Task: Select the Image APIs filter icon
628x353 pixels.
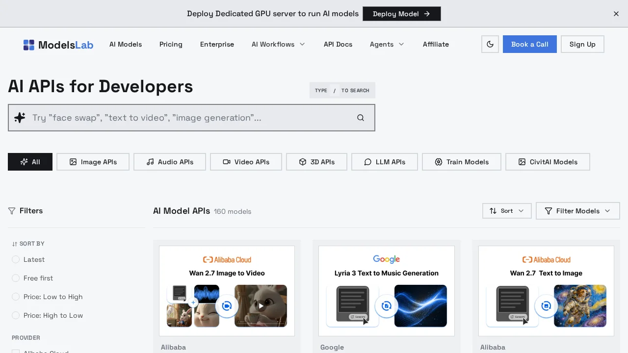Action: click(73, 162)
